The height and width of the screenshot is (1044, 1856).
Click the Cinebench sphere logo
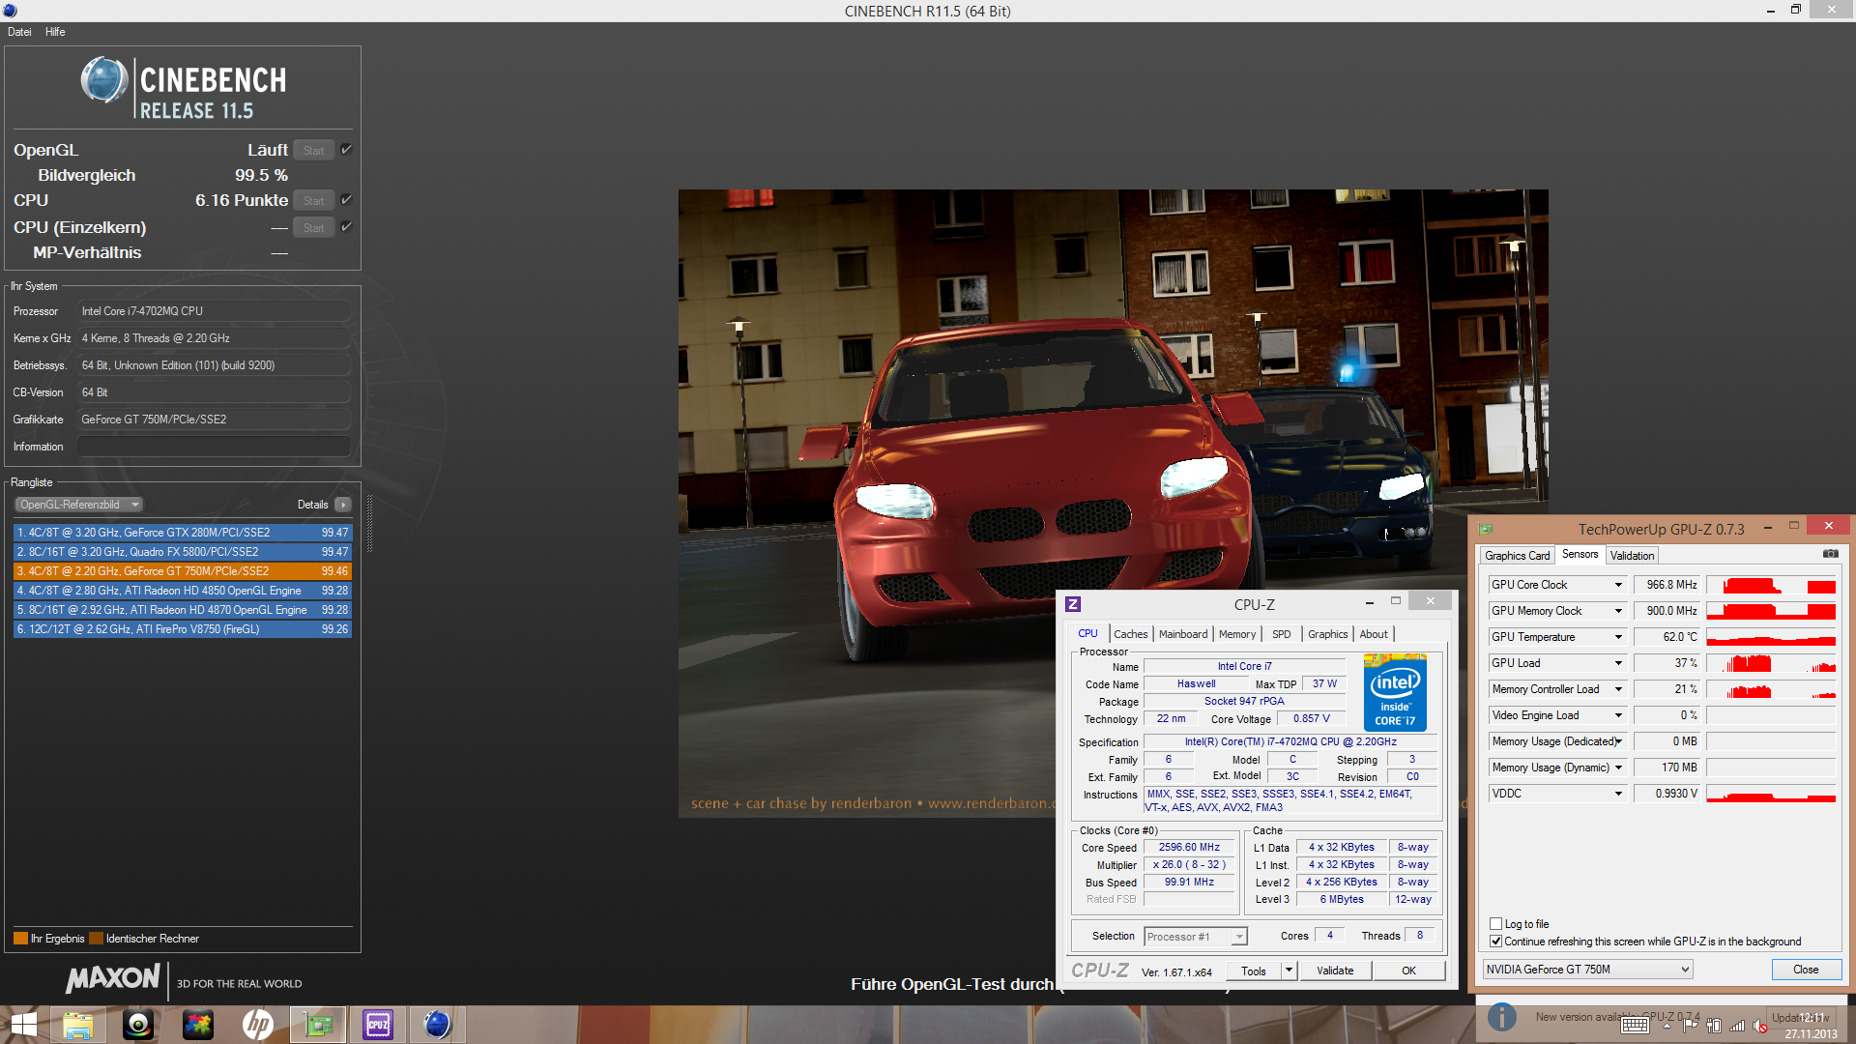[x=103, y=80]
